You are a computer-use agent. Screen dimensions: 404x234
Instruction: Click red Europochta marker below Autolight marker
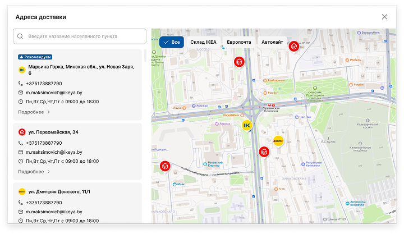[x=264, y=152]
